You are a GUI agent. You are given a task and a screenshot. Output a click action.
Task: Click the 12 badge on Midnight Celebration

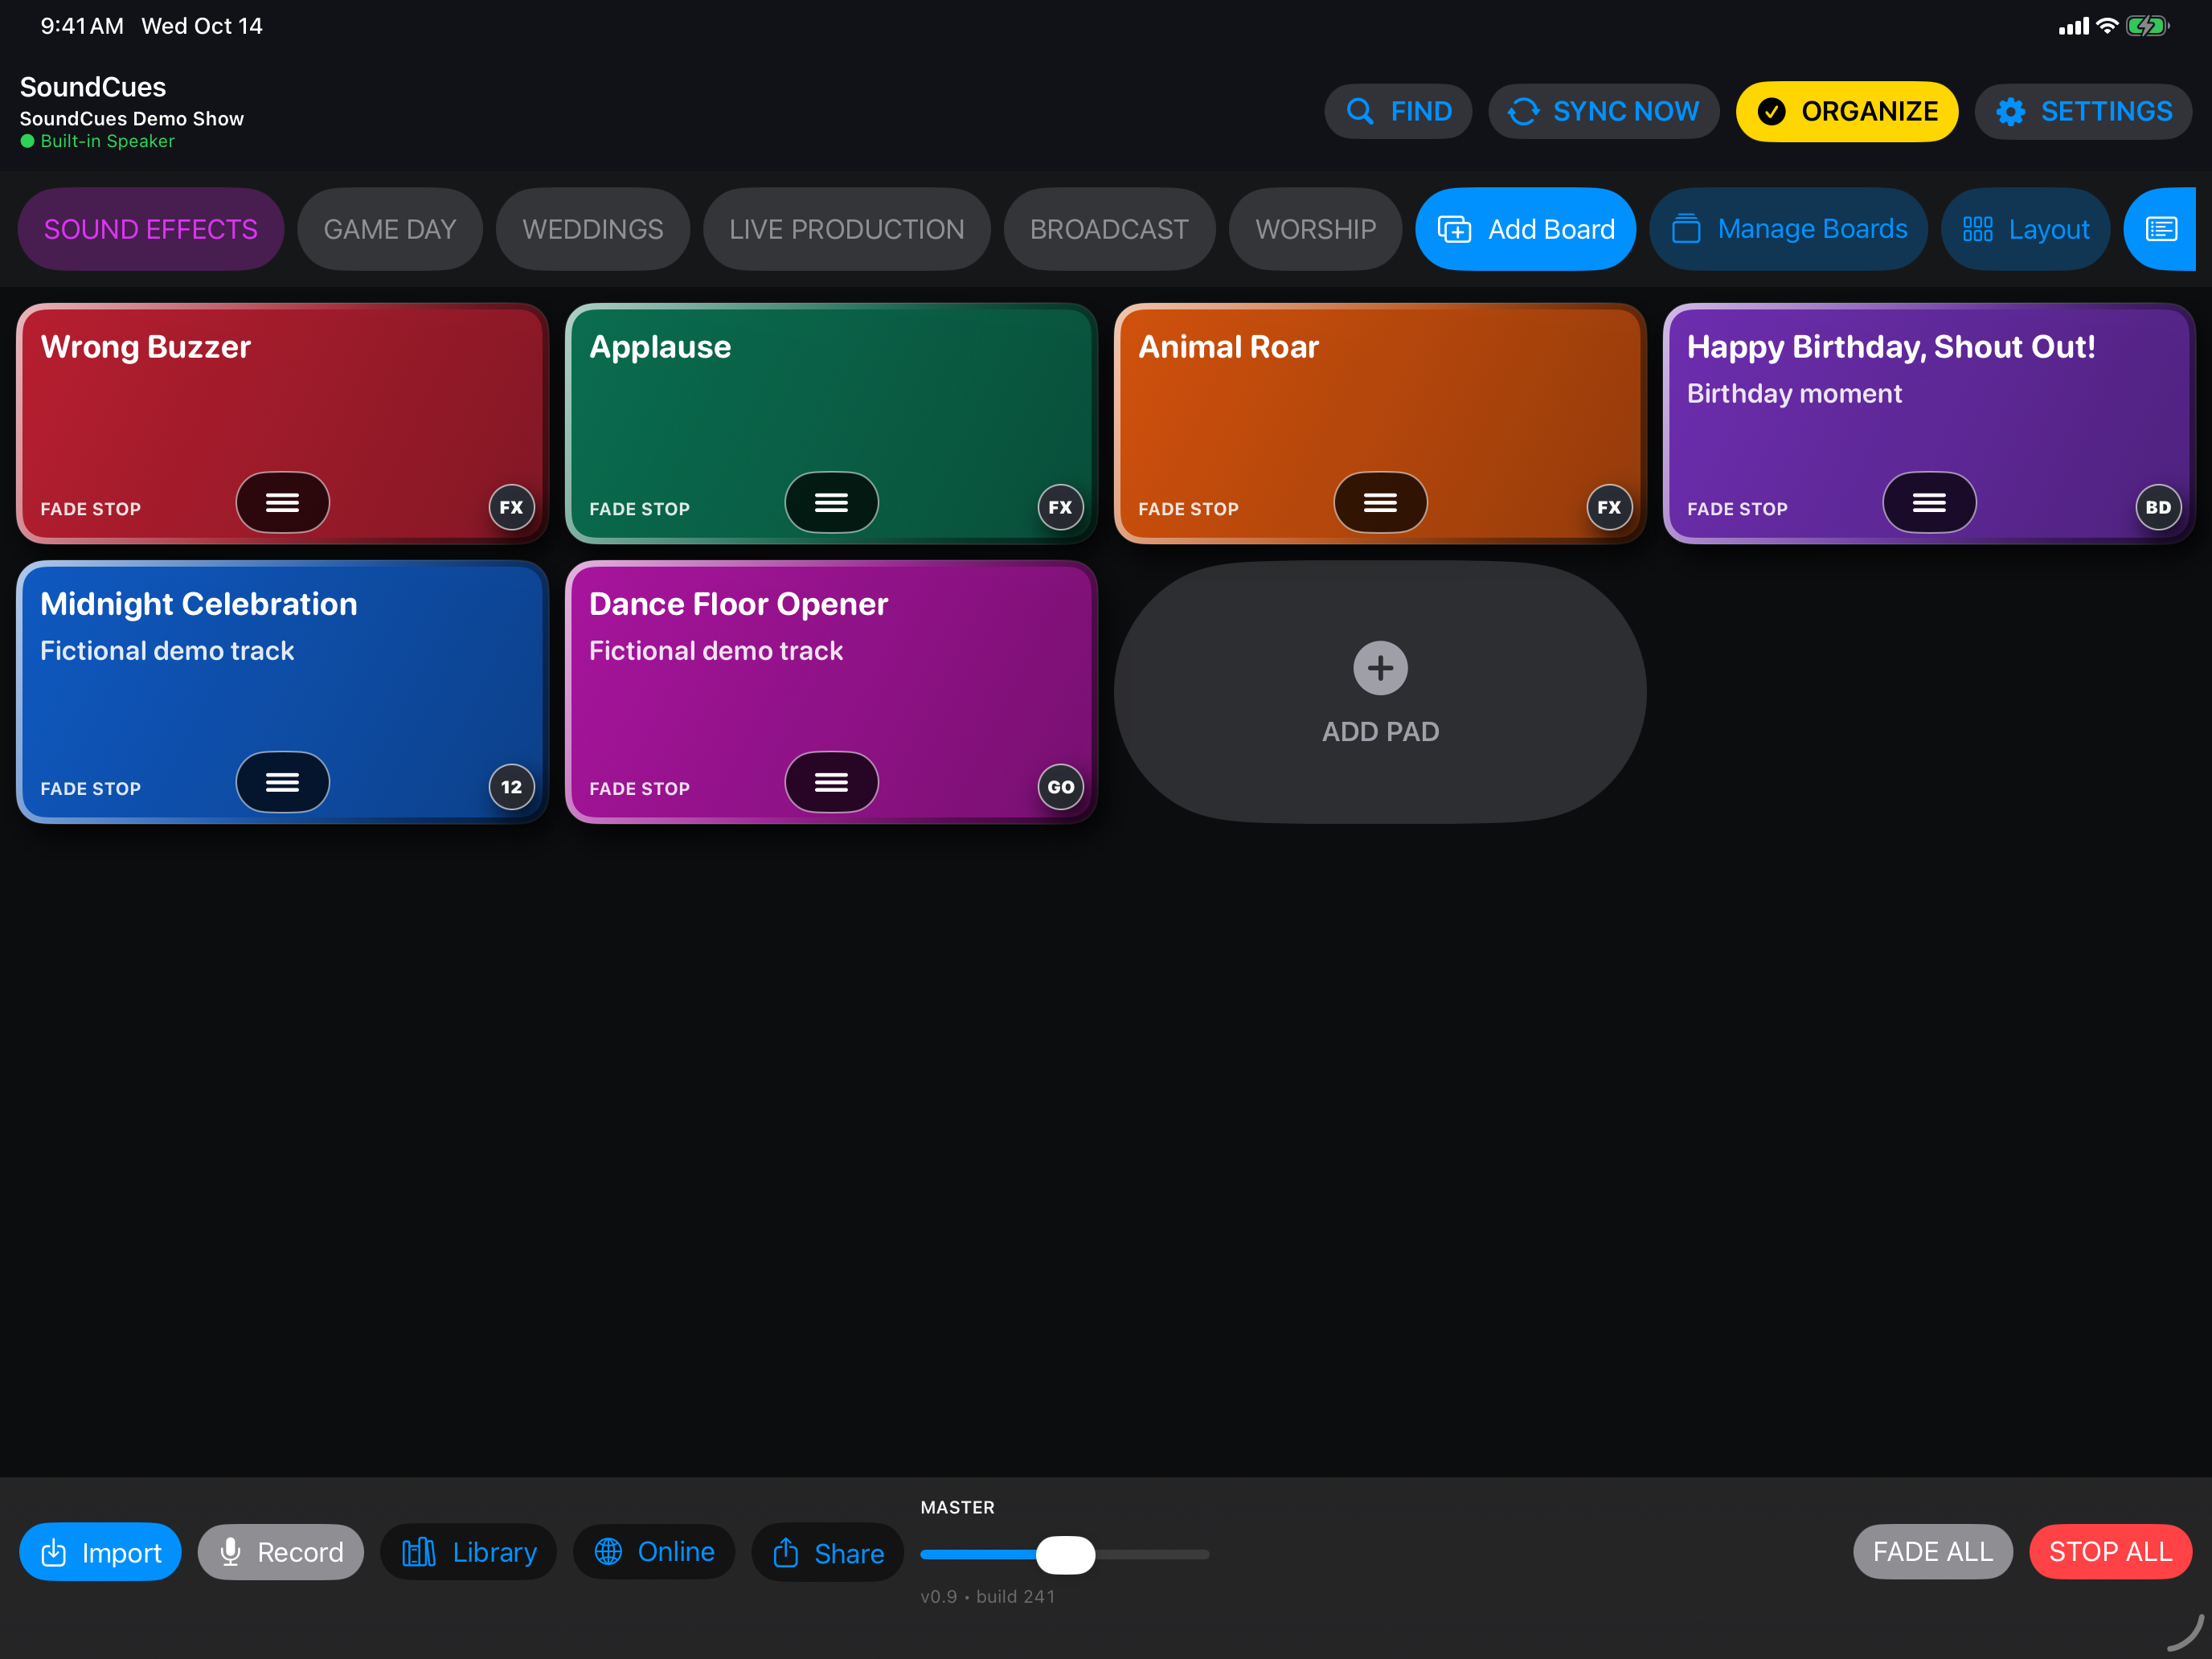coord(511,787)
